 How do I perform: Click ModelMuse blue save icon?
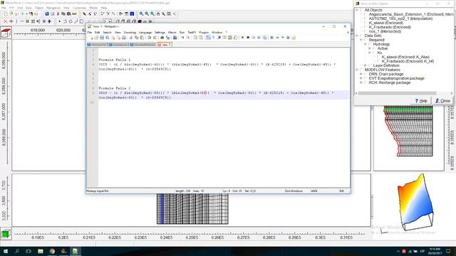pyautogui.click(x=47, y=14)
